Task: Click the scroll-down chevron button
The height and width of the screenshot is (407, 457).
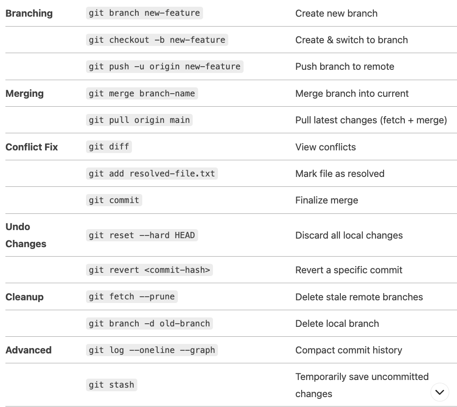Action: [x=439, y=392]
